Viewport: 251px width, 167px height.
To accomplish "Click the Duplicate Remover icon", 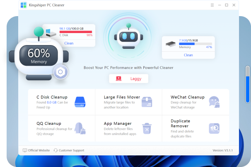I will [214, 128].
